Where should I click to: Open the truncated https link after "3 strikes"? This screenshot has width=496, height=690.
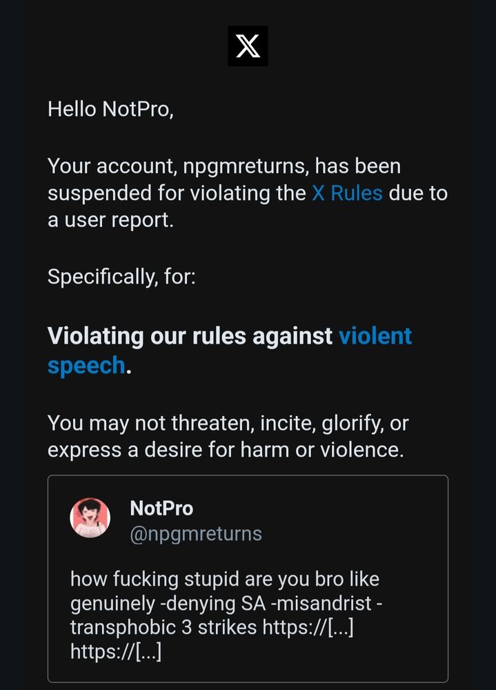coord(308,627)
